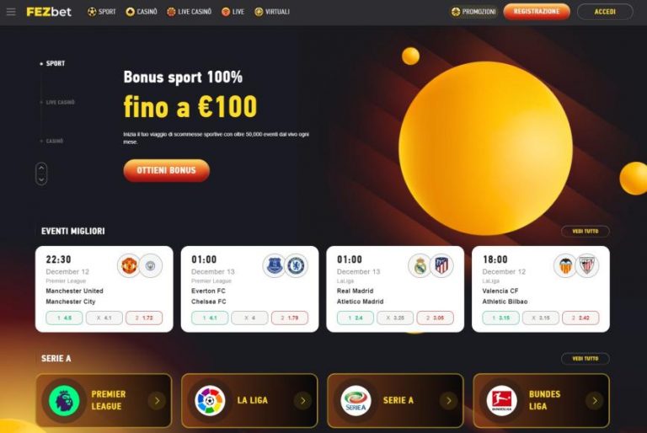Image resolution: width=647 pixels, height=433 pixels.
Task: Expand Premier League with arrow chevron
Action: [x=157, y=400]
